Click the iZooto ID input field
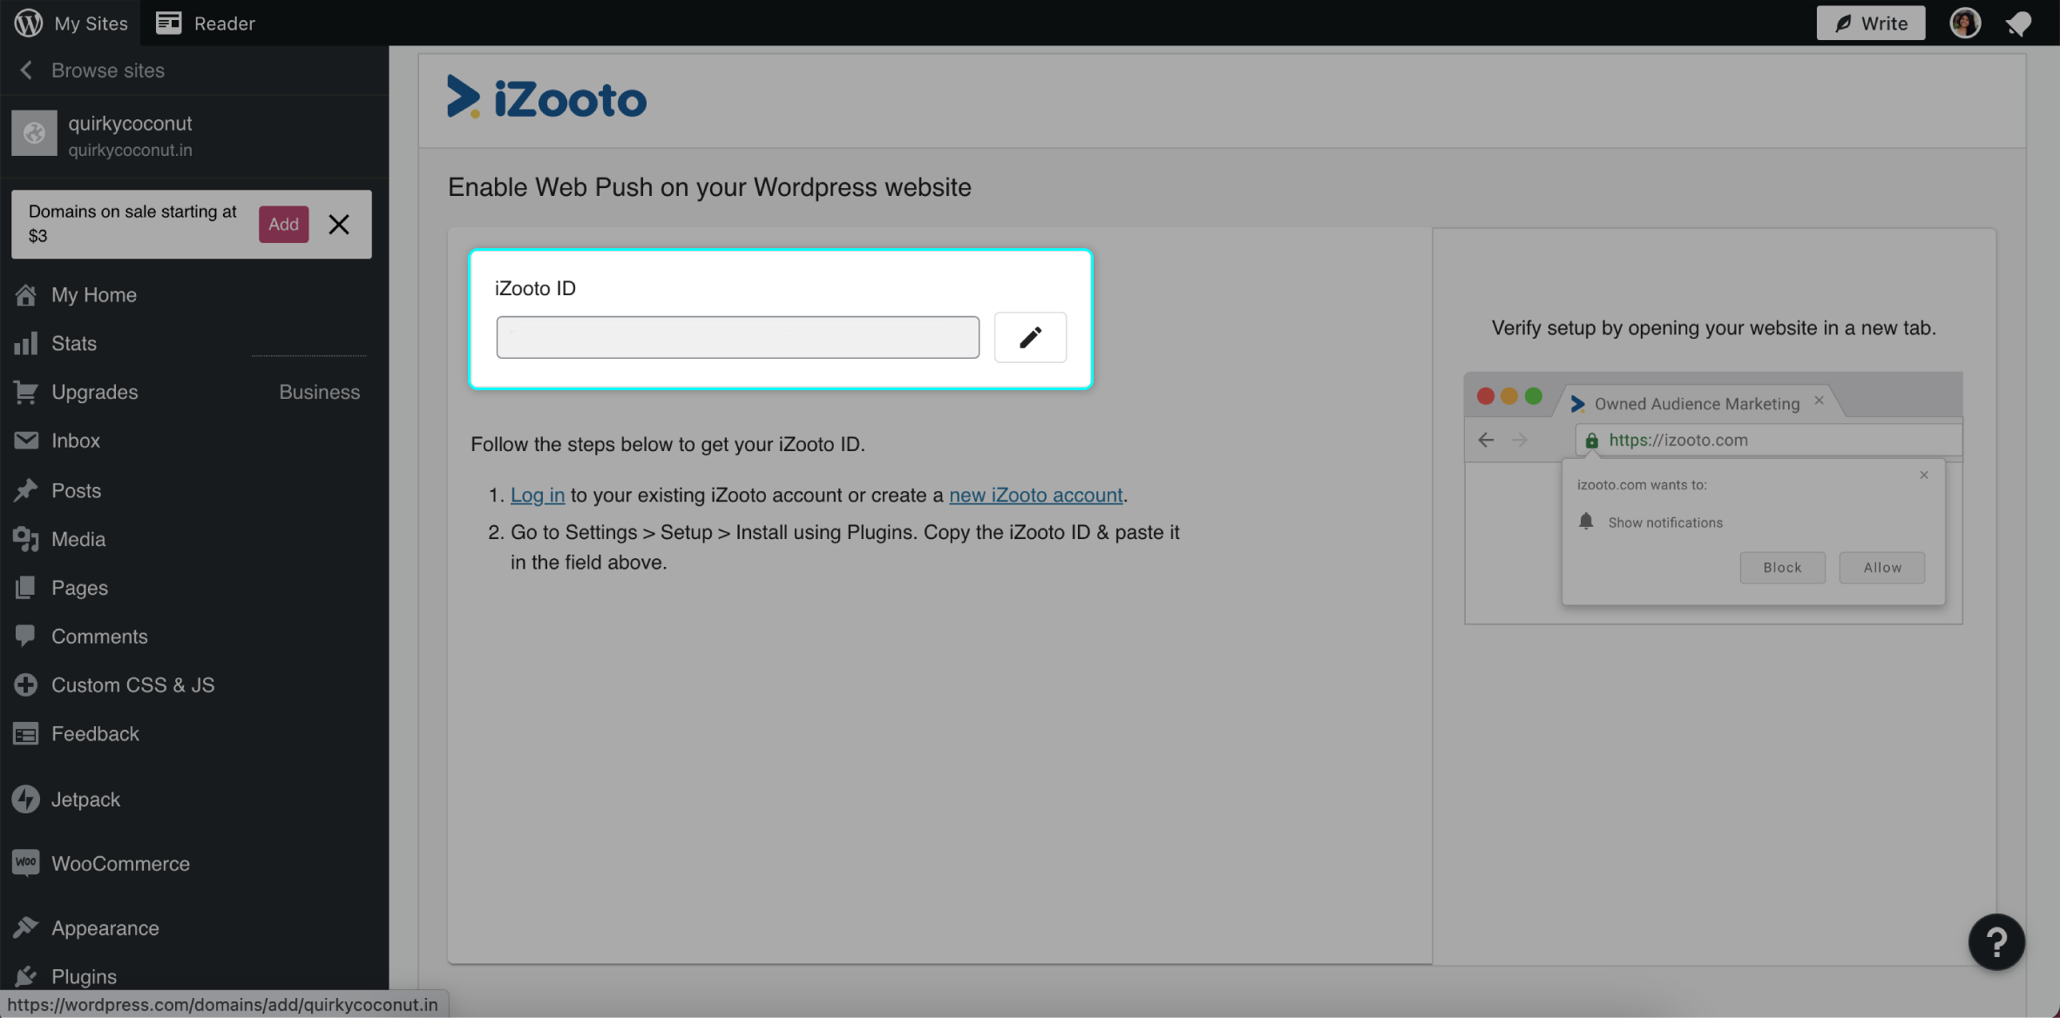This screenshot has height=1018, width=2060. pyautogui.click(x=738, y=337)
